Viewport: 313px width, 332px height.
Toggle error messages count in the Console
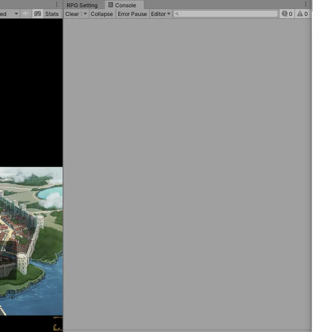[287, 14]
